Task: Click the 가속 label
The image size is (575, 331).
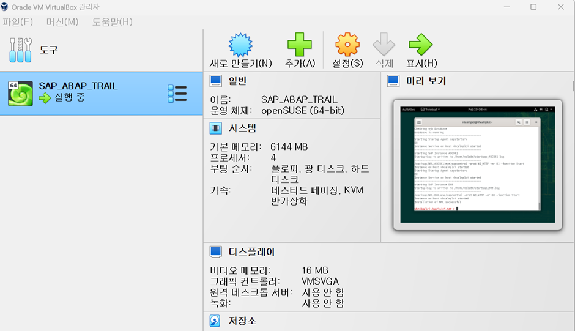Action: [220, 190]
